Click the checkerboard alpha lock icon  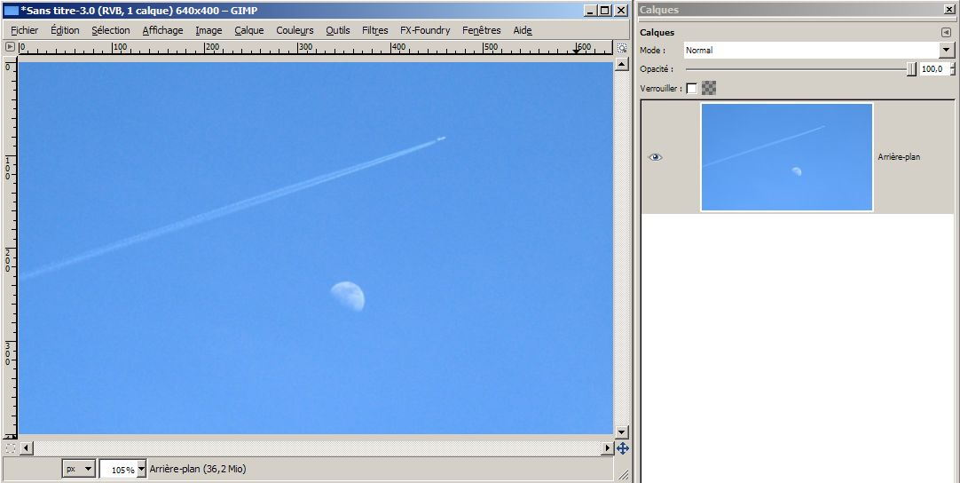tap(709, 88)
